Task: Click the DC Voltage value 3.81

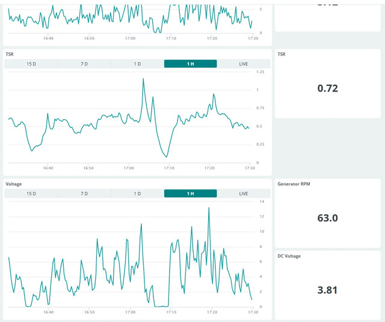Action: pyautogui.click(x=327, y=290)
